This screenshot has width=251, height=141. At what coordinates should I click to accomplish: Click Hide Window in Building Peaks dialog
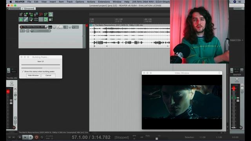[33, 75]
